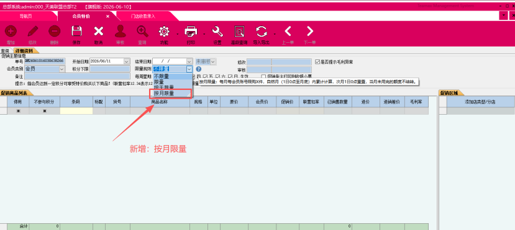Switch to the 导航页 tab
The image size is (515, 230).
(25, 16)
